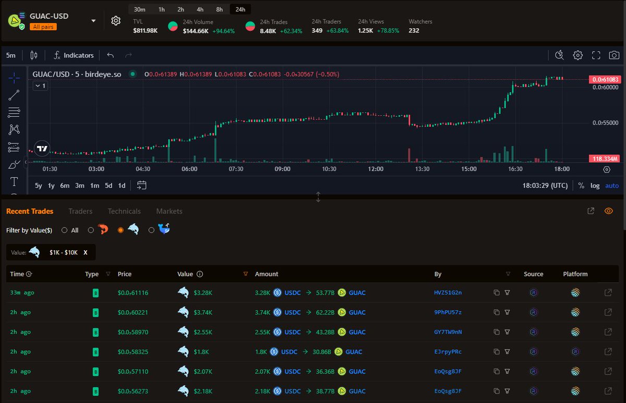Select the 24h stats timeframe tab

click(240, 9)
